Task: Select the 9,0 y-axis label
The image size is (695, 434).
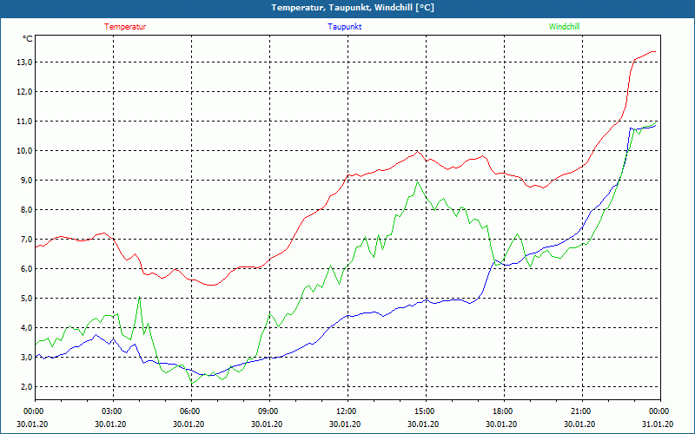Action: point(26,181)
